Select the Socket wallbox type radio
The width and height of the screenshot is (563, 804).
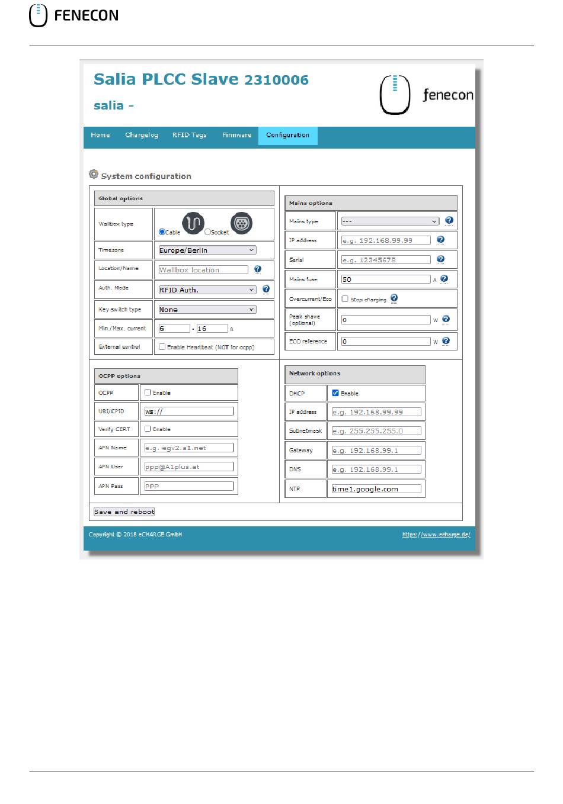coord(207,232)
